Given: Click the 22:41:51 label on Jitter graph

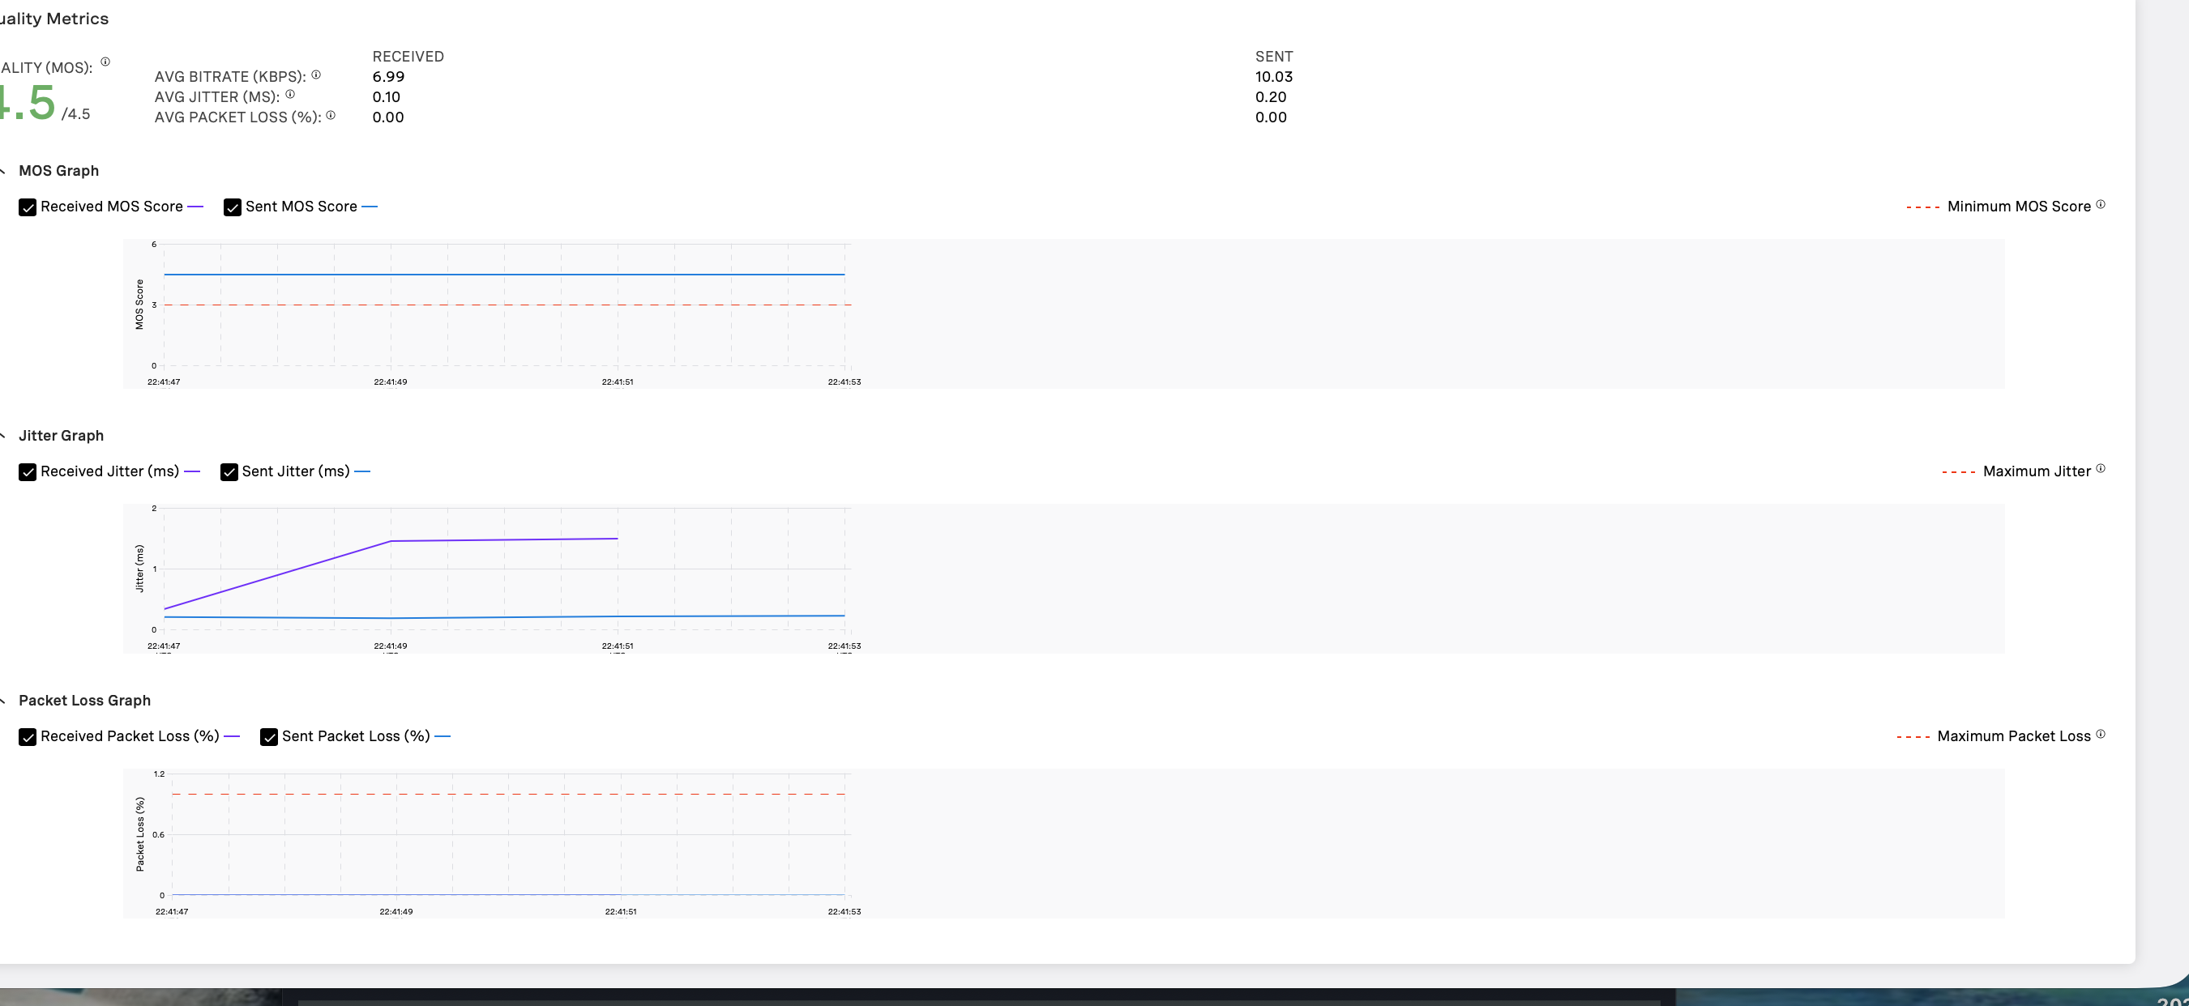Looking at the screenshot, I should [x=617, y=646].
